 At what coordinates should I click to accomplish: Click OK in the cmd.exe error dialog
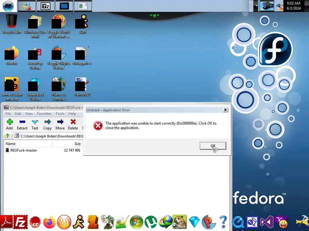tap(213, 146)
